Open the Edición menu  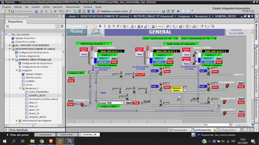[18, 7]
